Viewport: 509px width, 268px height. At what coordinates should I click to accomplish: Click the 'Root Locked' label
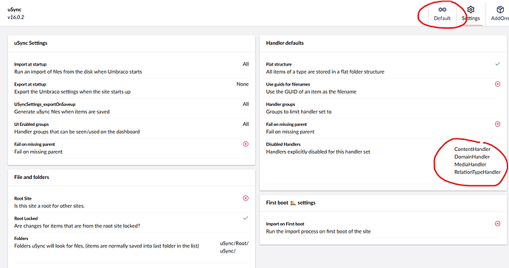pyautogui.click(x=26, y=219)
